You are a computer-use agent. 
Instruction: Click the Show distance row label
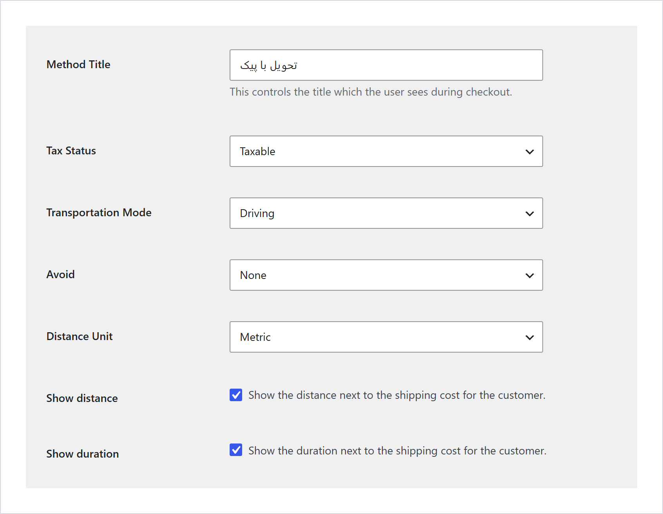click(82, 398)
